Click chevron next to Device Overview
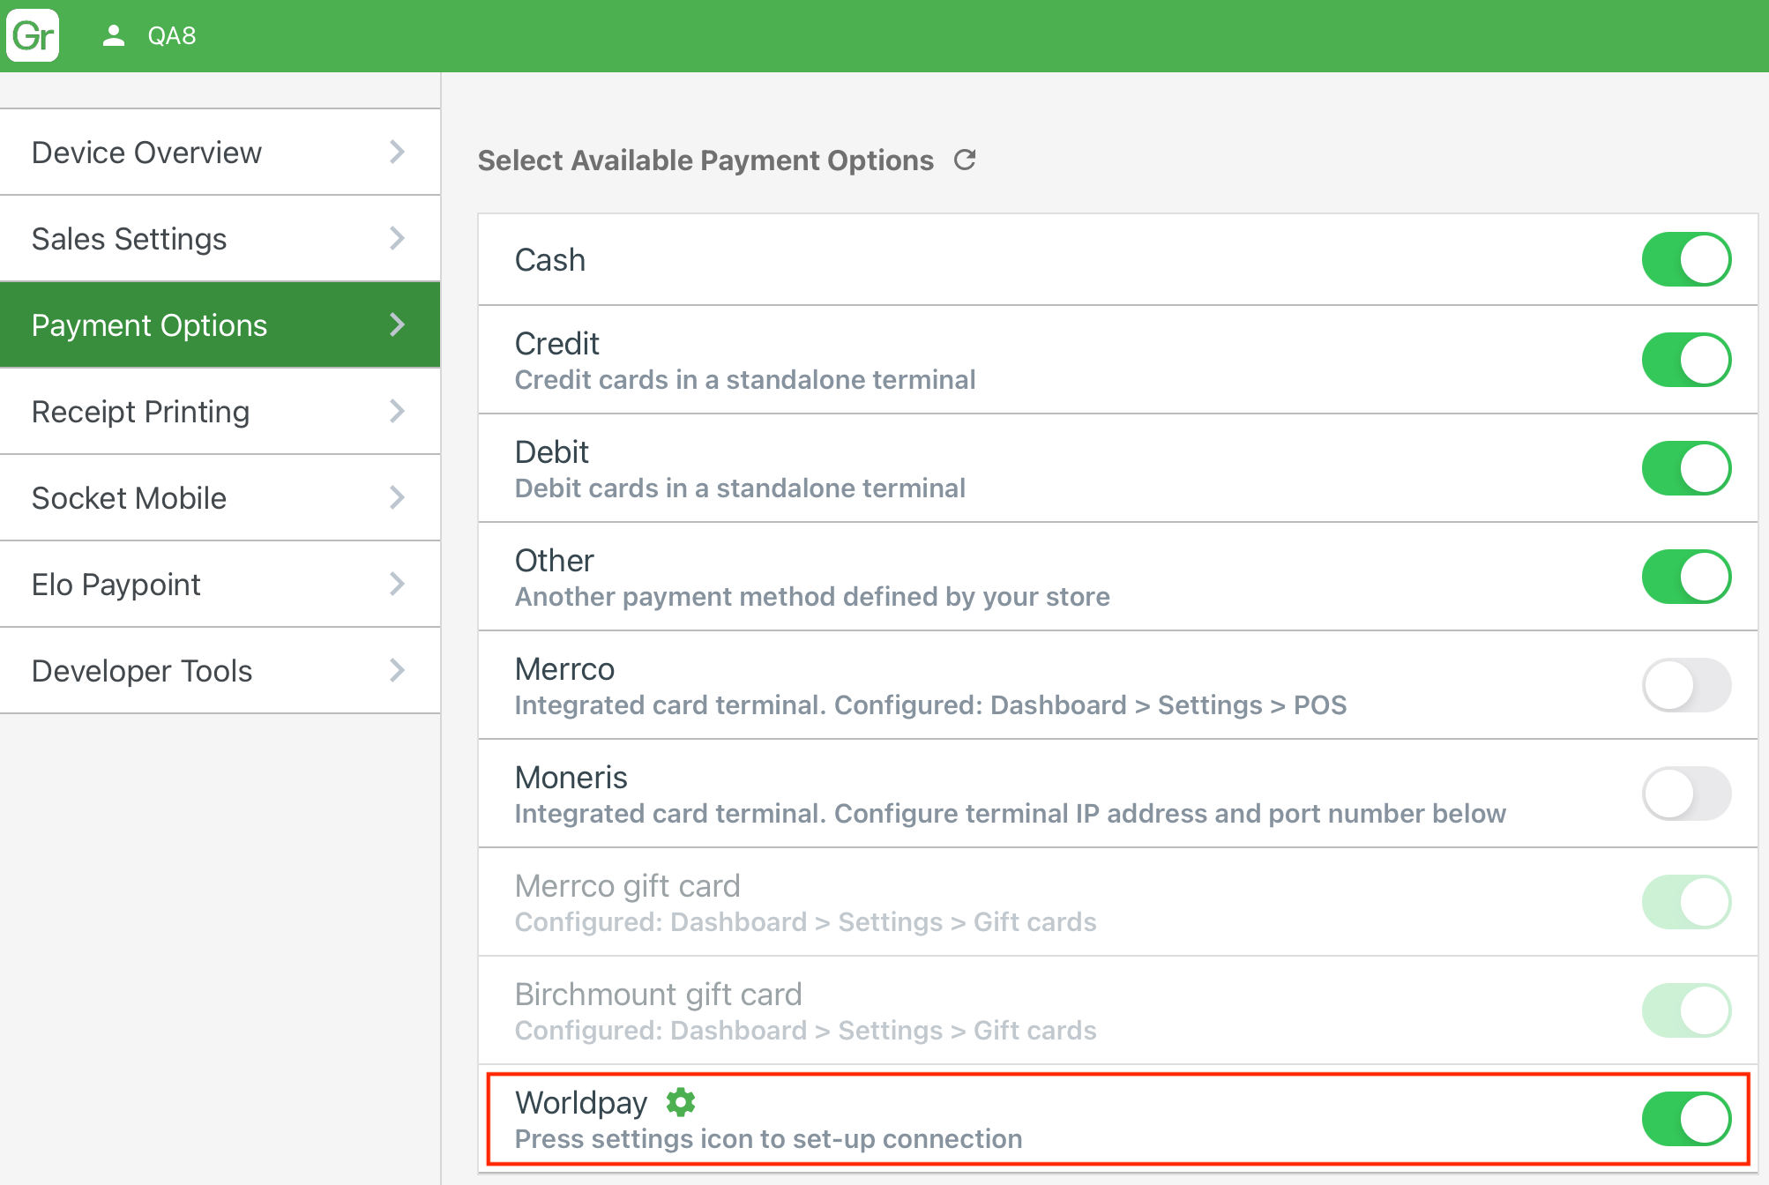 [397, 152]
